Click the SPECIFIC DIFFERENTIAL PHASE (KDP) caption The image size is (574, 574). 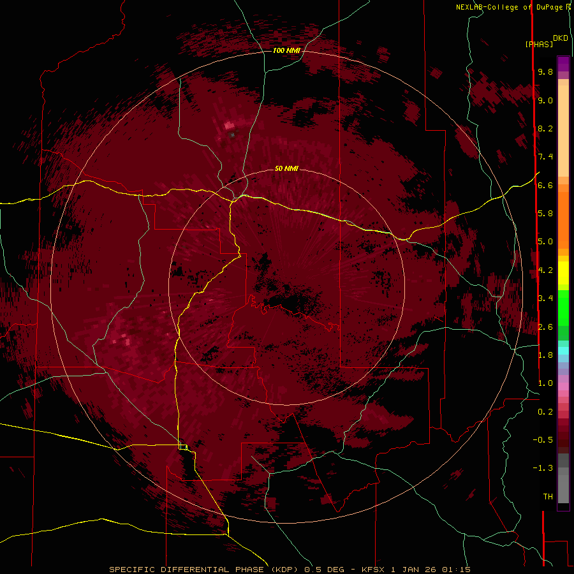click(204, 570)
